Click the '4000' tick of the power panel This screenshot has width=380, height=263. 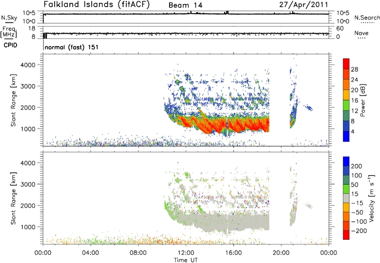28,65
